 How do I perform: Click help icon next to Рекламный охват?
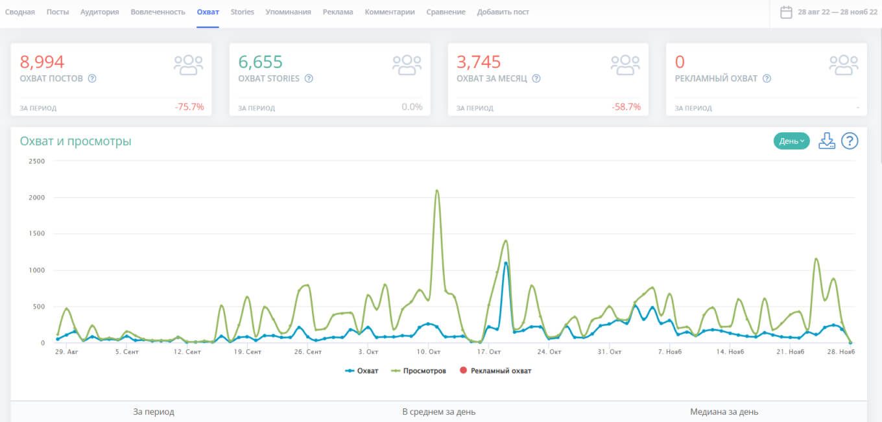(767, 78)
